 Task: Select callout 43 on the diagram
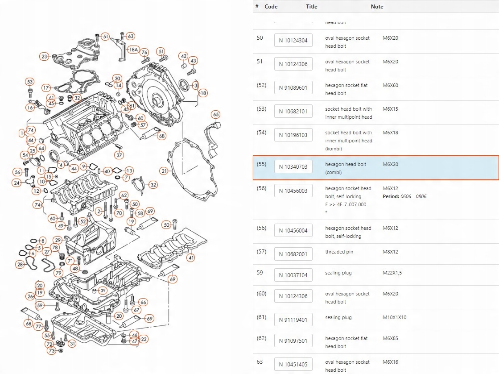pos(193,61)
